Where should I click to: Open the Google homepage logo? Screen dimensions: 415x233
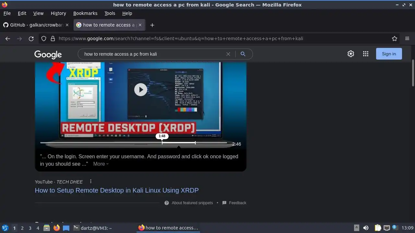tap(48, 55)
